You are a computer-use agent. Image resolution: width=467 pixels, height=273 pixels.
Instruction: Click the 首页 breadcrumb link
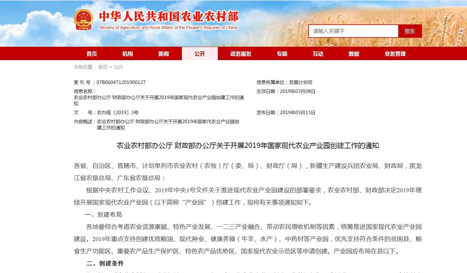pyautogui.click(x=103, y=67)
